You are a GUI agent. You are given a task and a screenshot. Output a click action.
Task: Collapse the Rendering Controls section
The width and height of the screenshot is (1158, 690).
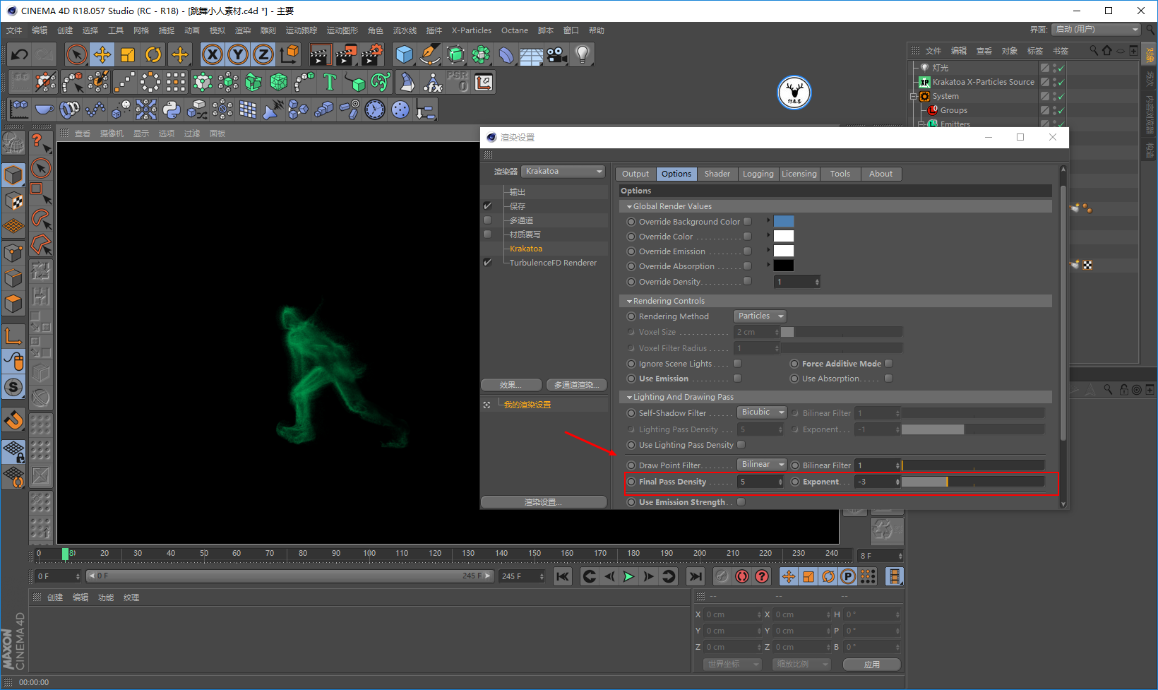tap(629, 301)
